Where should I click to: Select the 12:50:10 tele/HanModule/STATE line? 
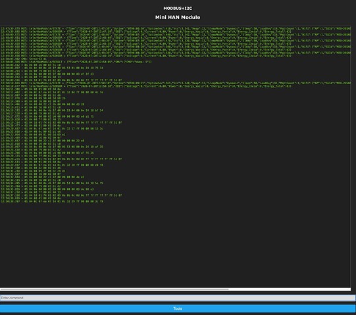tap(176, 83)
